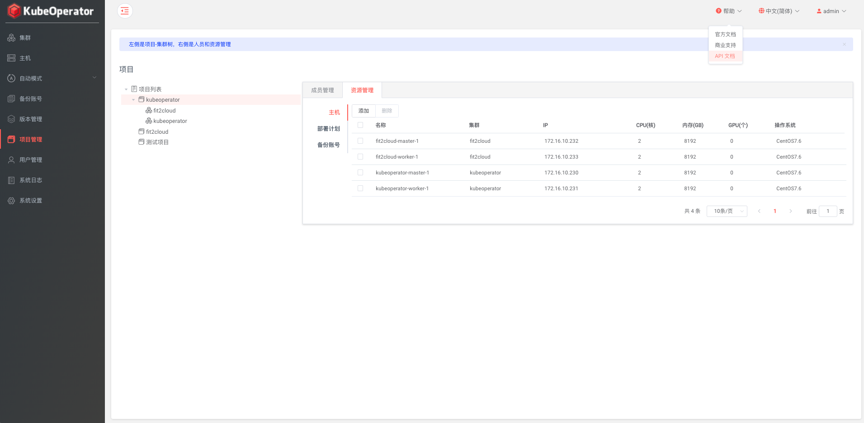Collapse the 项目列表 tree arrow
864x423 pixels.
pyautogui.click(x=126, y=89)
